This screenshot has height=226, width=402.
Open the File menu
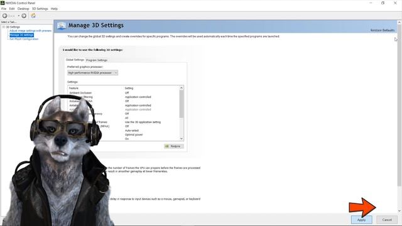4,9
